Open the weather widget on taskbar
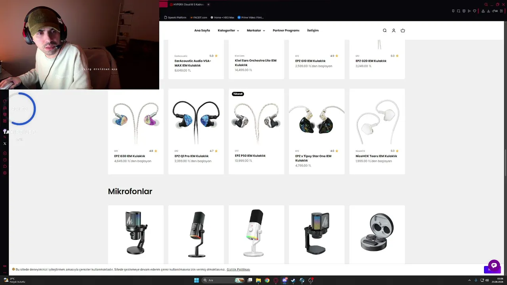The height and width of the screenshot is (285, 507). (14, 280)
